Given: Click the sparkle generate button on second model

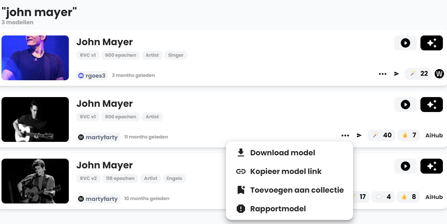Looking at the screenshot, I should coord(431,105).
